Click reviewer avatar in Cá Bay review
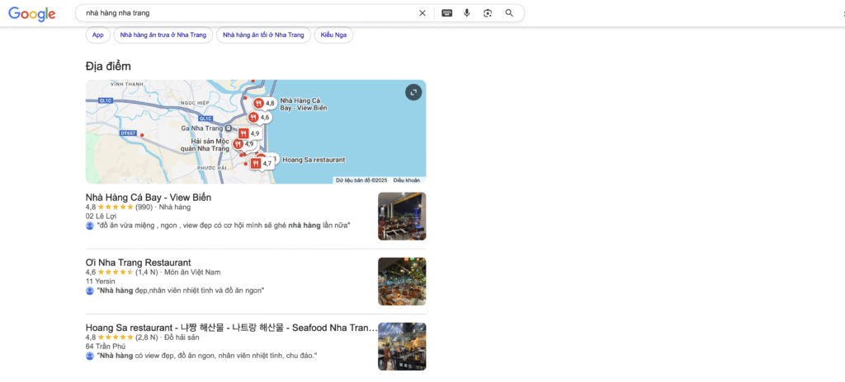This screenshot has width=845, height=382. point(89,226)
